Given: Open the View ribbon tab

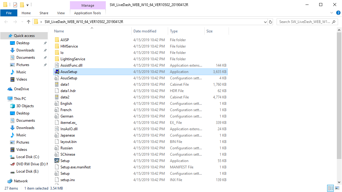Looking at the screenshot, I should 61,13.
